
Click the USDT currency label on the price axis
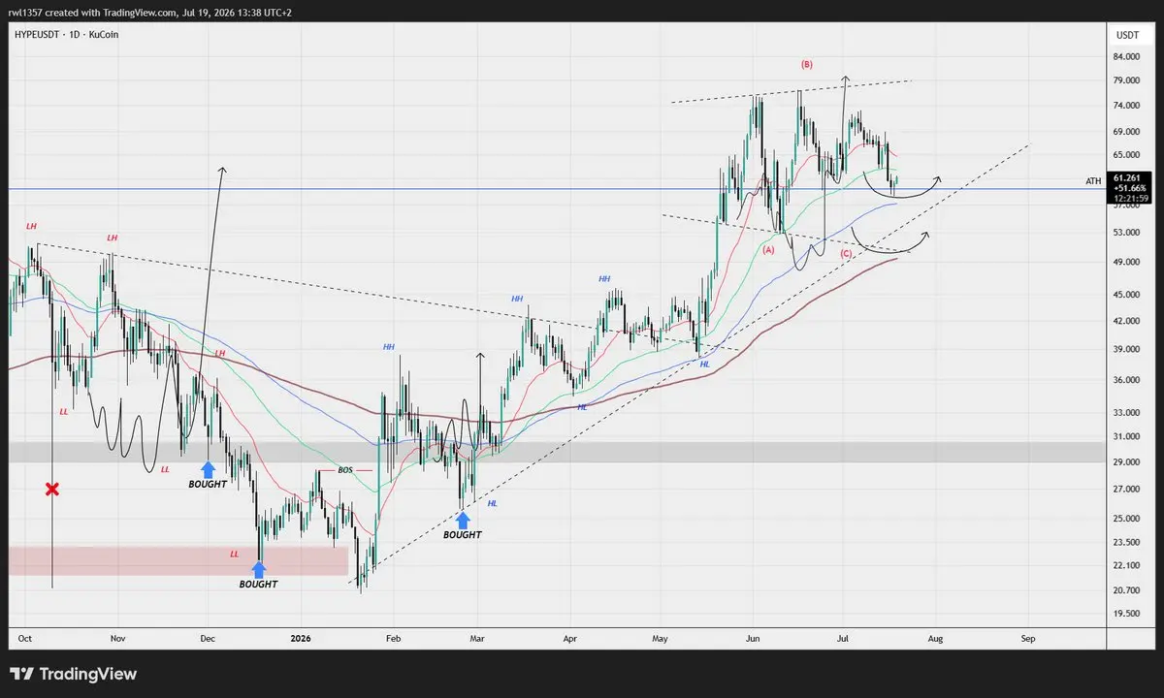click(1127, 34)
